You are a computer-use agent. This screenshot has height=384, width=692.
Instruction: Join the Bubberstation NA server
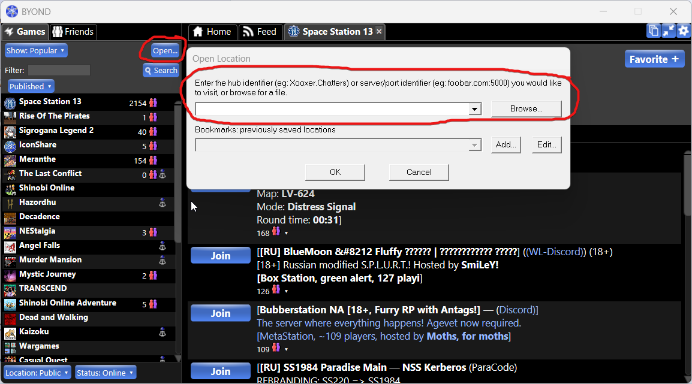click(220, 313)
